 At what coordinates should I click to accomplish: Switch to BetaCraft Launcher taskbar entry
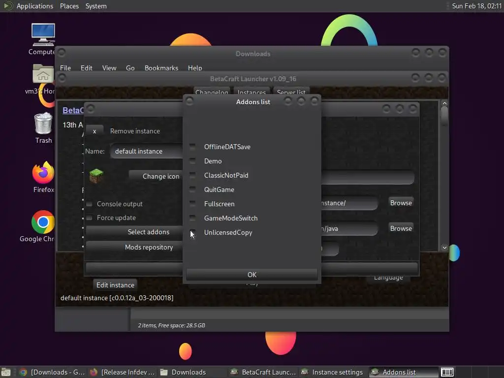point(263,372)
